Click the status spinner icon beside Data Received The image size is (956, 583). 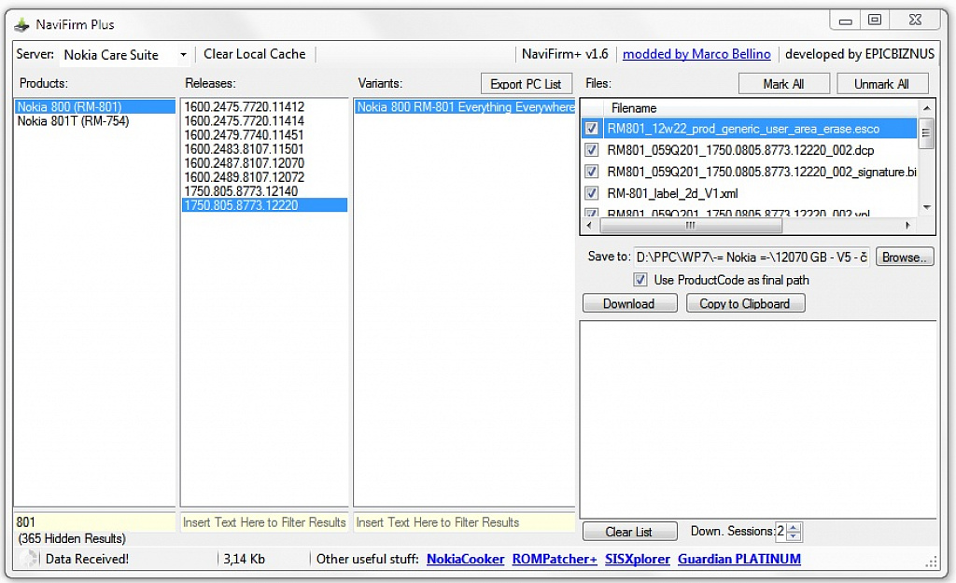tap(28, 559)
